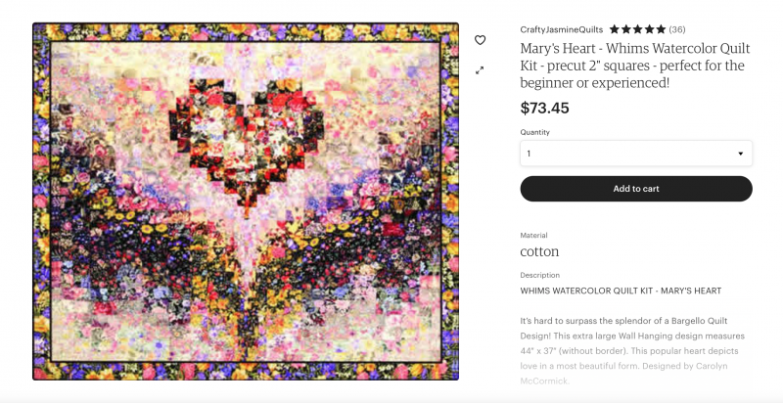Click the $73.45 price
This screenshot has width=783, height=403.
(545, 109)
